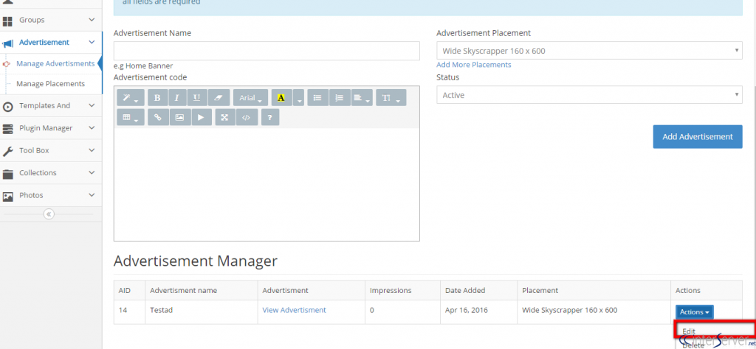The image size is (756, 349).
Task: Click the Collections folder icon
Action: [7, 174]
